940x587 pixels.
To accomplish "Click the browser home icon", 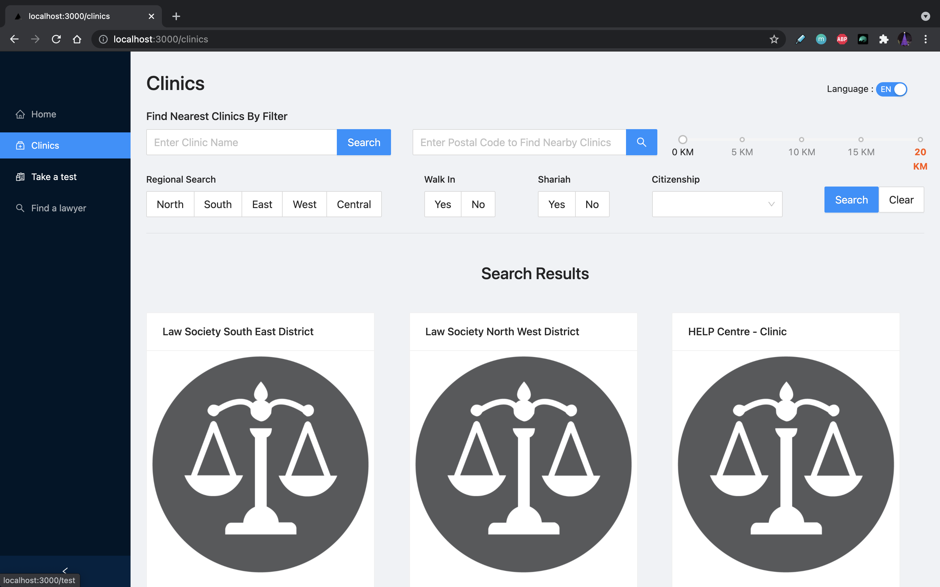I will pos(77,39).
